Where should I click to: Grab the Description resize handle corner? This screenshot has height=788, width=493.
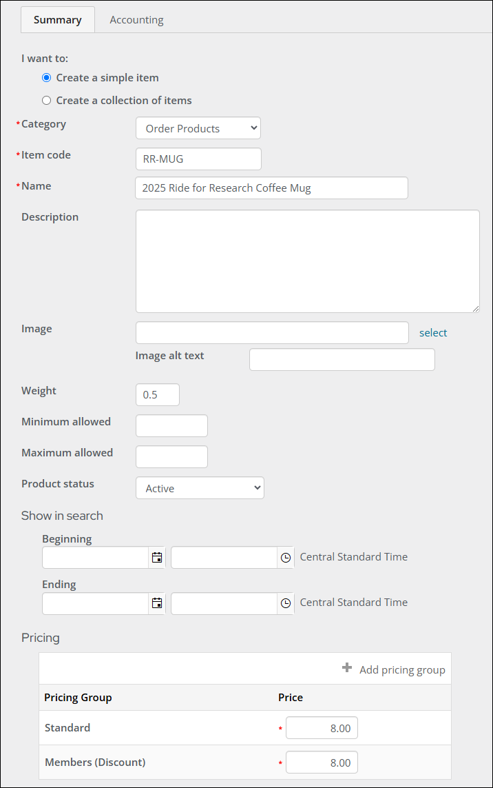click(x=475, y=309)
